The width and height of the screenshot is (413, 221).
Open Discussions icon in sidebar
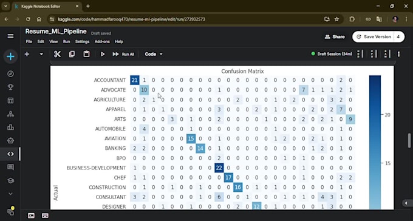click(x=10, y=167)
